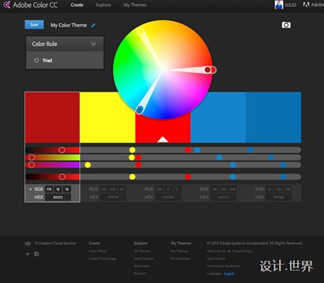Switch to the Create tab in the top navigation

pos(77,5)
